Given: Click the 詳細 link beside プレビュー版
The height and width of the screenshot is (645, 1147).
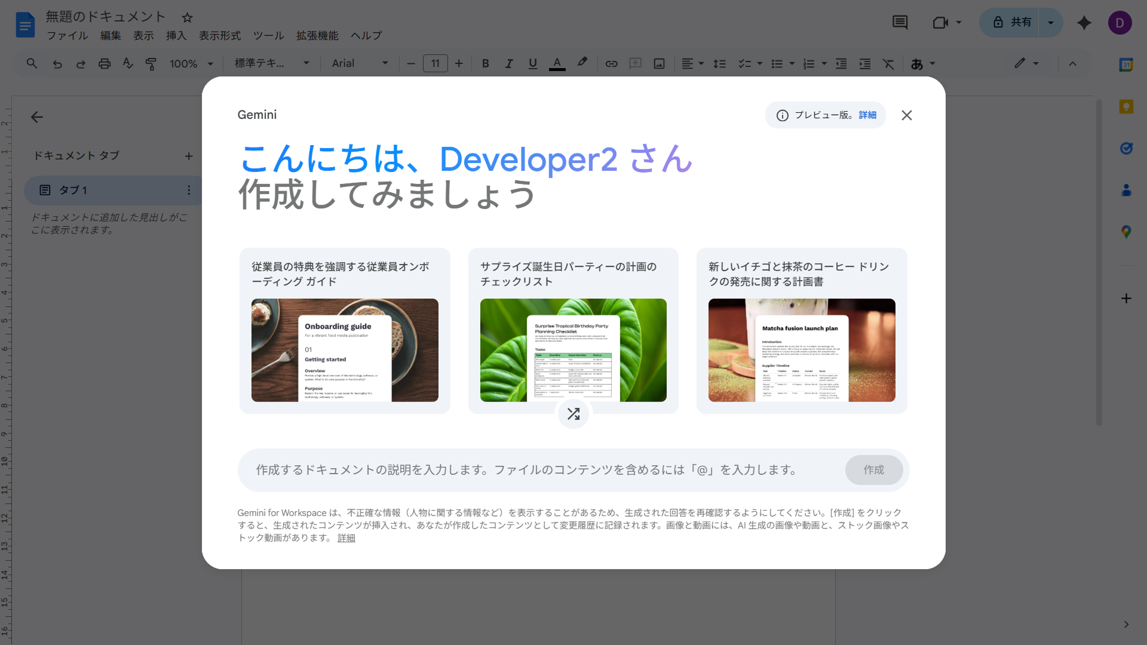Looking at the screenshot, I should point(867,115).
